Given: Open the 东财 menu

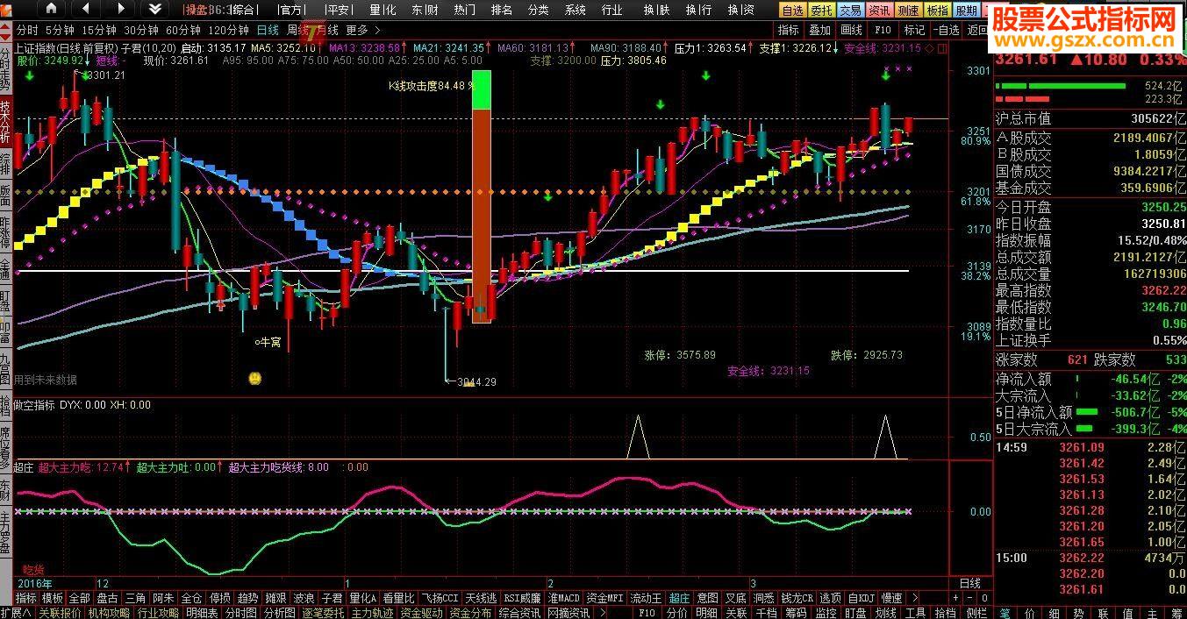Looking at the screenshot, I should point(425,10).
